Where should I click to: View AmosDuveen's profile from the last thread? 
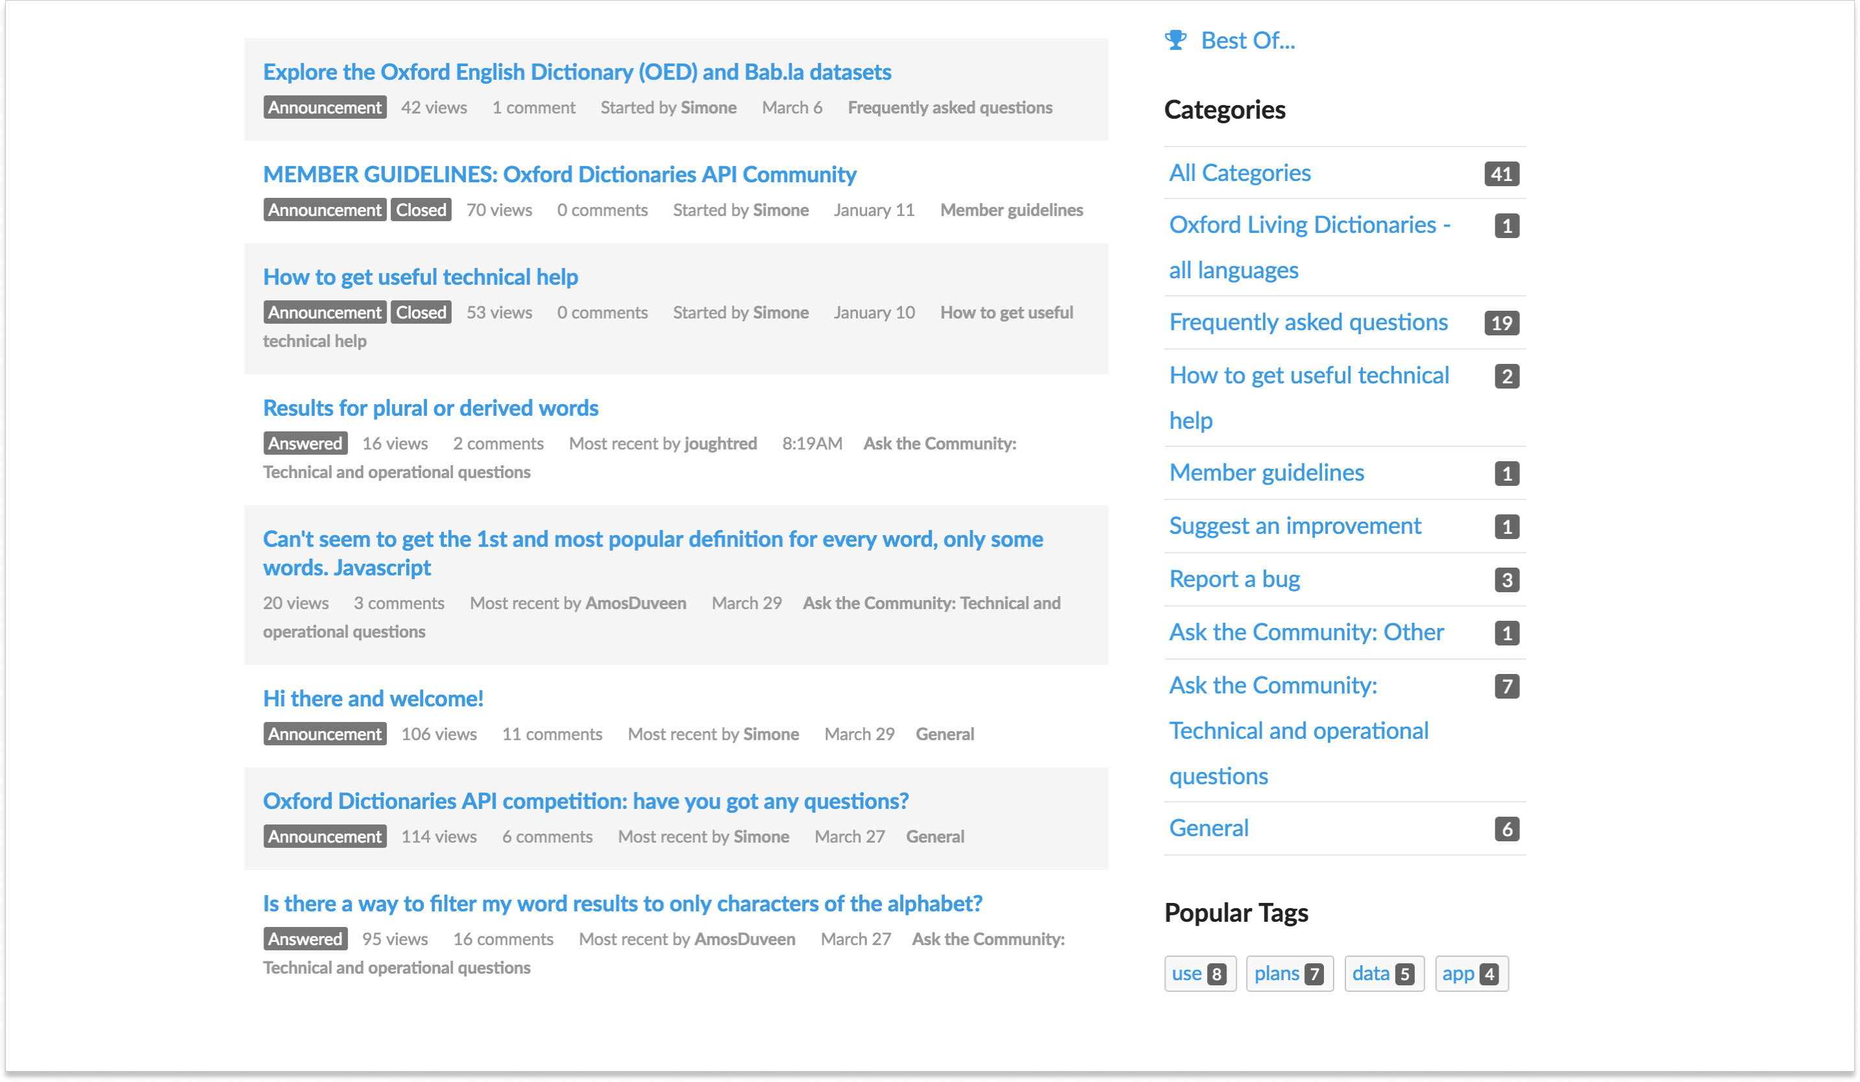[745, 938]
